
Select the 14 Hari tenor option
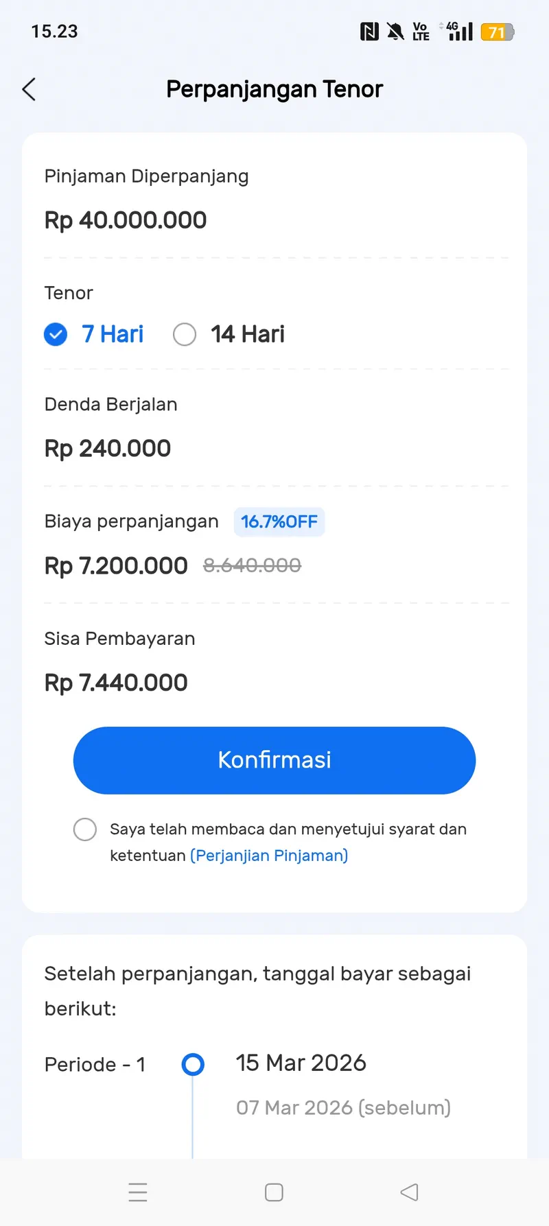pyautogui.click(x=185, y=335)
